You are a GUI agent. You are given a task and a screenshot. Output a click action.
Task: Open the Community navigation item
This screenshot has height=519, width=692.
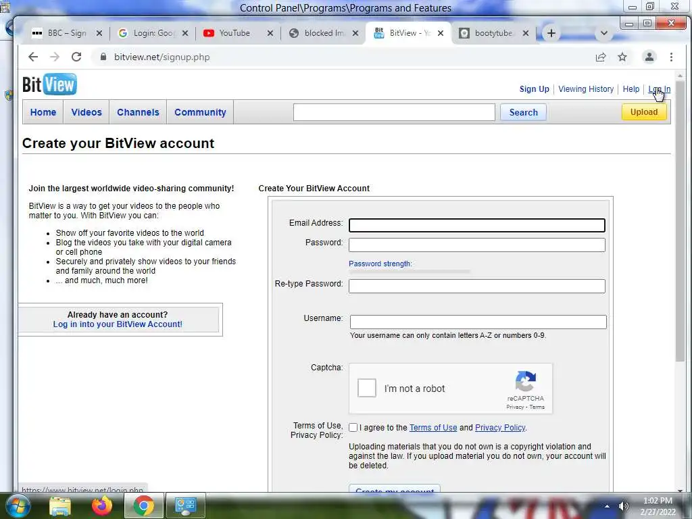[200, 112]
